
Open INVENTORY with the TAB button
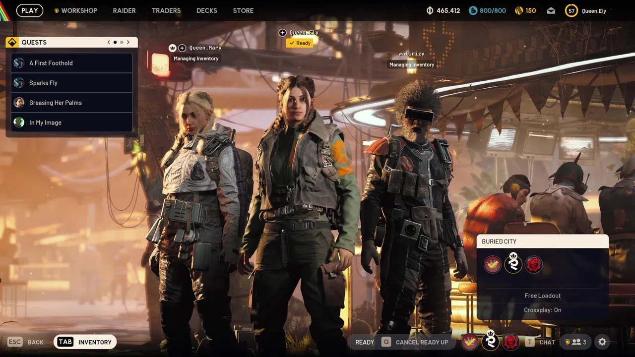pyautogui.click(x=85, y=342)
